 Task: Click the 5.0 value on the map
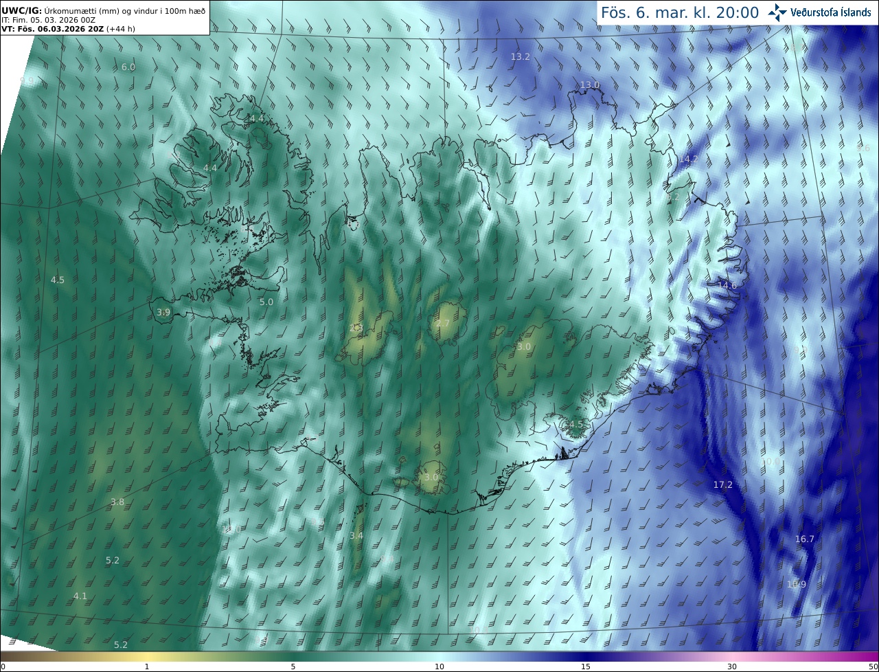tap(266, 302)
